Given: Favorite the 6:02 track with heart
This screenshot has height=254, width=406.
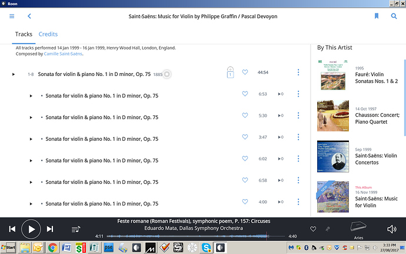Looking at the screenshot, I should pyautogui.click(x=245, y=159).
